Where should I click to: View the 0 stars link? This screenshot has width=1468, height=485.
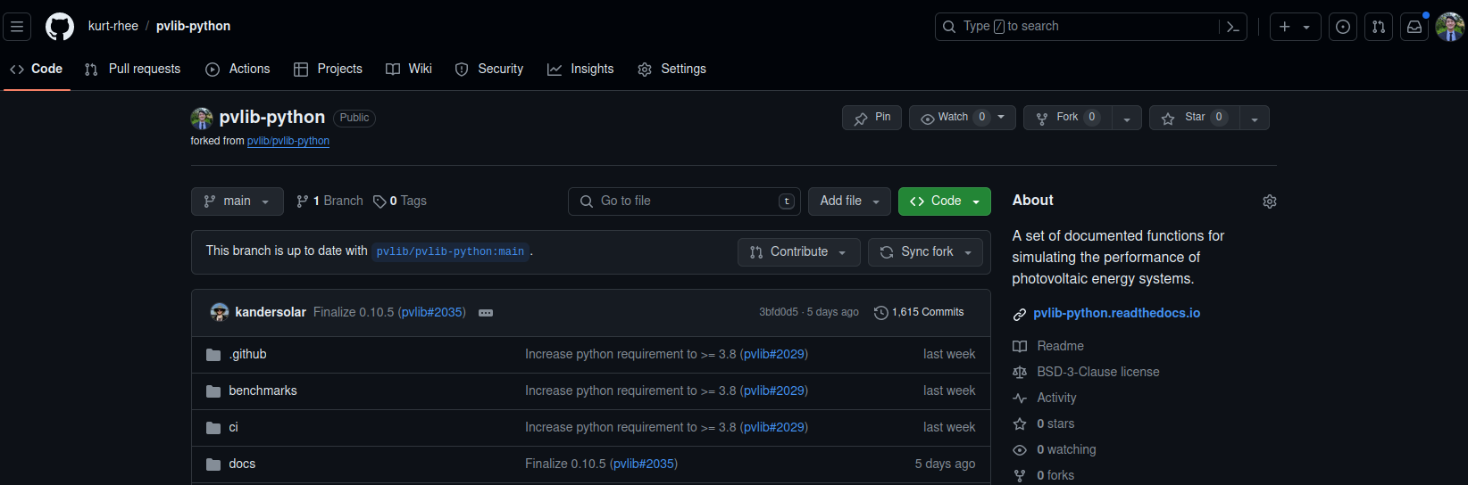pos(1044,423)
